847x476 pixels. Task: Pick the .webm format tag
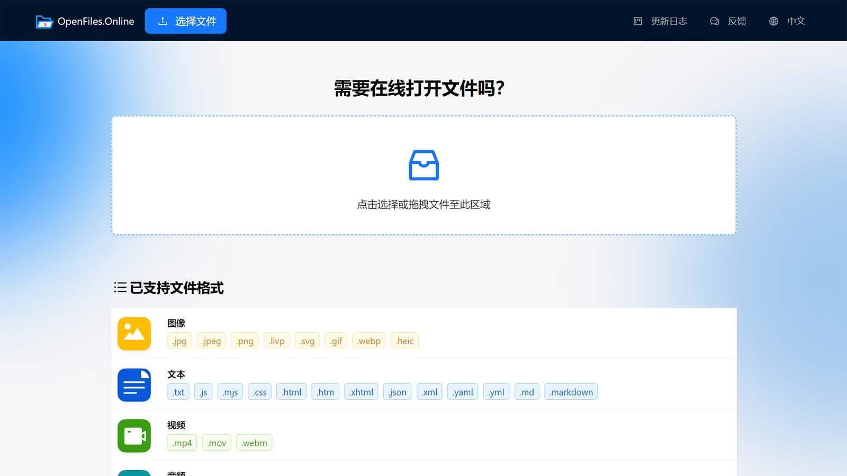point(254,443)
